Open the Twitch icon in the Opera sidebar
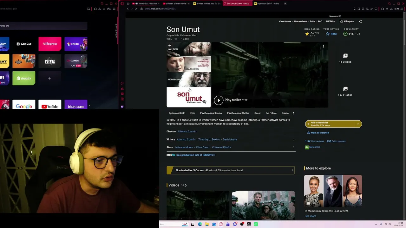 pyautogui.click(x=122, y=107)
